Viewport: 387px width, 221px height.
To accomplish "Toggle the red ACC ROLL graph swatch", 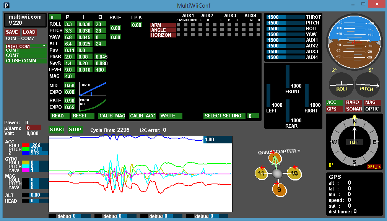I will pyautogui.click(x=25, y=146).
